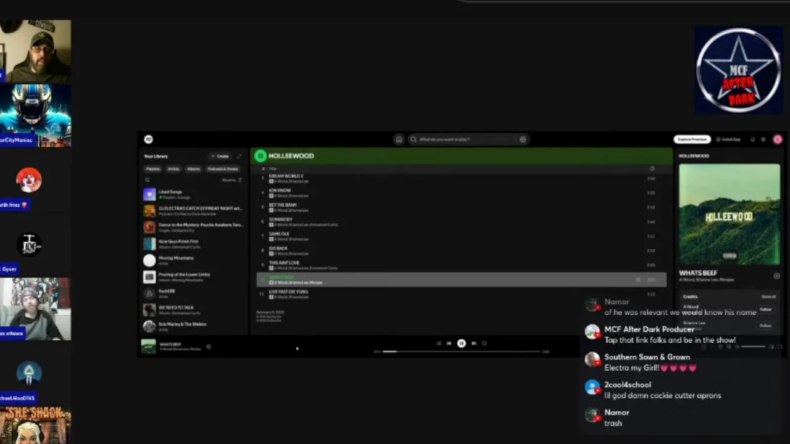Select the track THIS AINT LOVE
The width and height of the screenshot is (790, 444).
coord(461,265)
